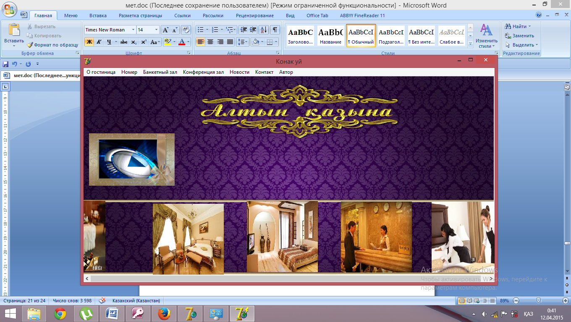This screenshot has width=571, height=322.
Task: Open 'Новости' menu in Конак уй window
Action: (x=239, y=72)
